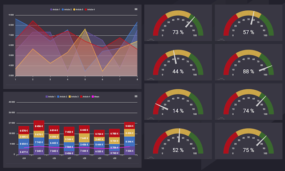285x171 pixels.
Task: Select the 3 685 € bar segment
Action: pos(24,137)
